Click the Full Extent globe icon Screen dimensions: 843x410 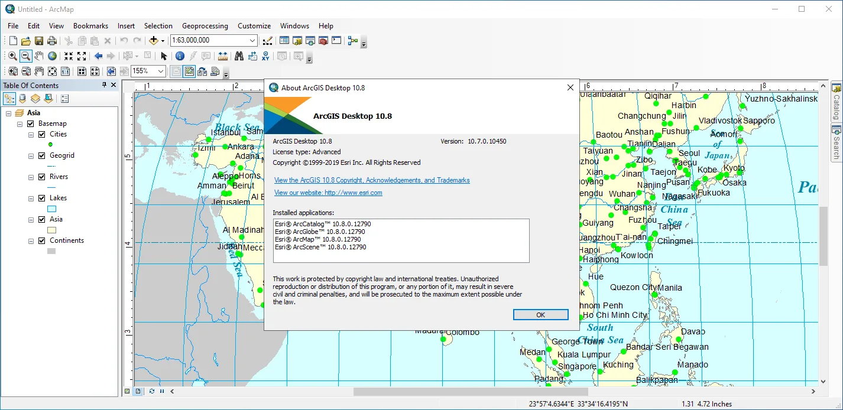[52, 56]
